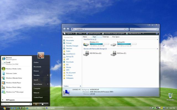Sort by Type column header
This screenshot has height=110, width=177.
(x=97, y=37)
